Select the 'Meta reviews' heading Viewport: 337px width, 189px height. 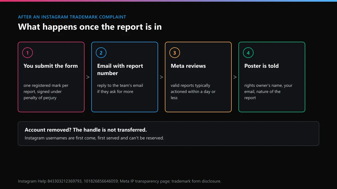point(188,66)
